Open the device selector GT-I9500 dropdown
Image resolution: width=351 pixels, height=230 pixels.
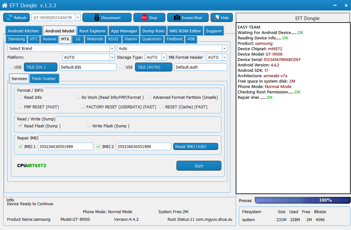point(78,17)
